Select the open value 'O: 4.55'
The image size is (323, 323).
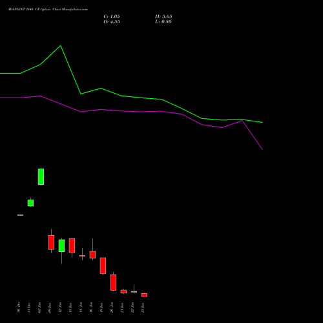click(x=112, y=22)
